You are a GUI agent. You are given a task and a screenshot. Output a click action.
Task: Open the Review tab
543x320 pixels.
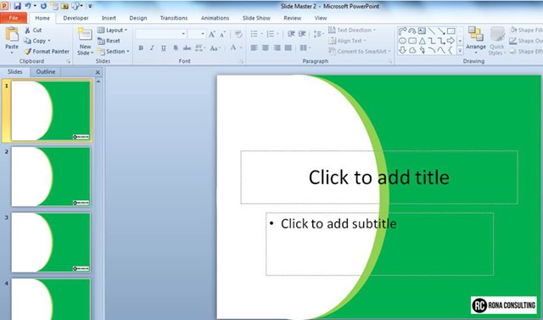(x=292, y=18)
